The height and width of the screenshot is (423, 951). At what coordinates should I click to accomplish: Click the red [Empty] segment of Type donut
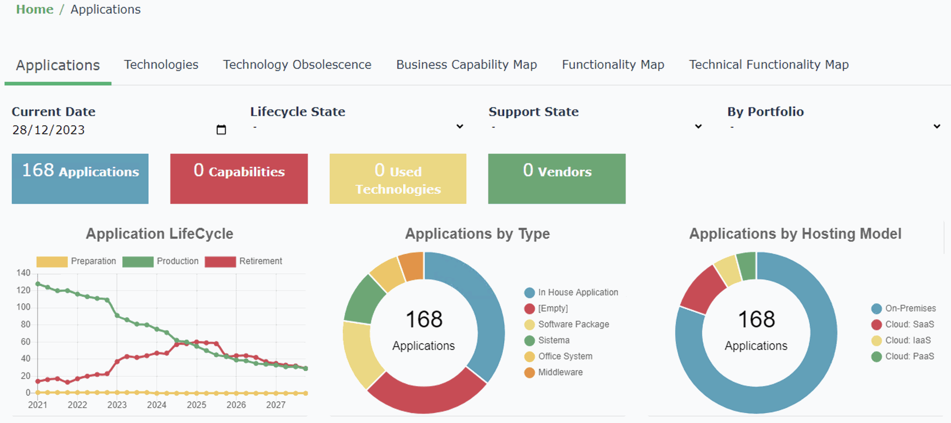tap(426, 399)
